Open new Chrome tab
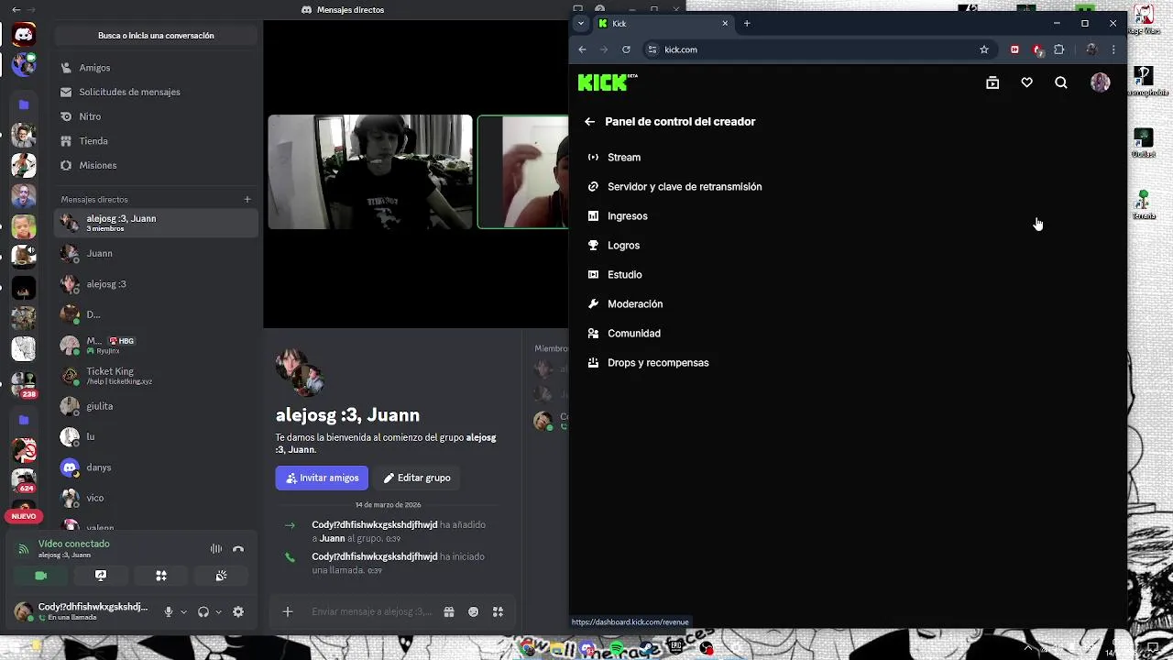This screenshot has height=660, width=1173. (x=747, y=23)
